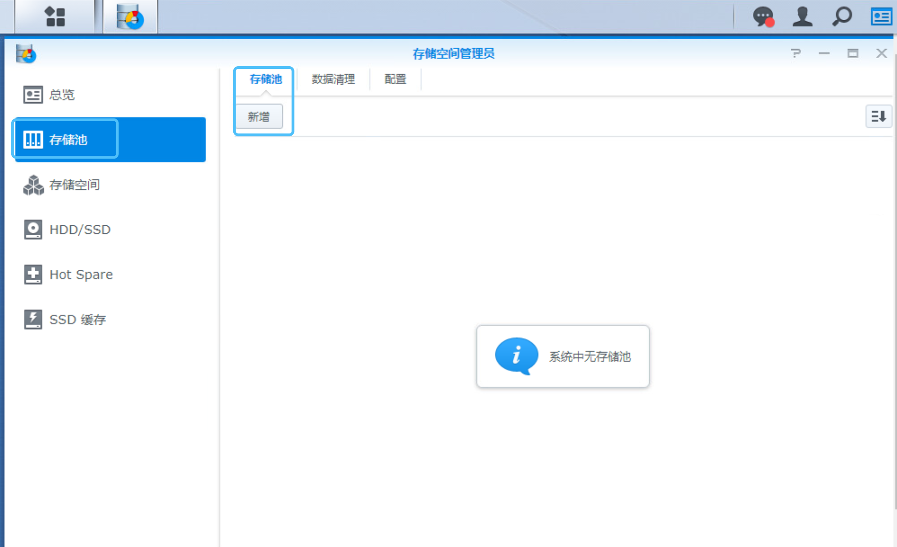Click the search magnifier icon
Screen dimensions: 897x547
click(842, 17)
